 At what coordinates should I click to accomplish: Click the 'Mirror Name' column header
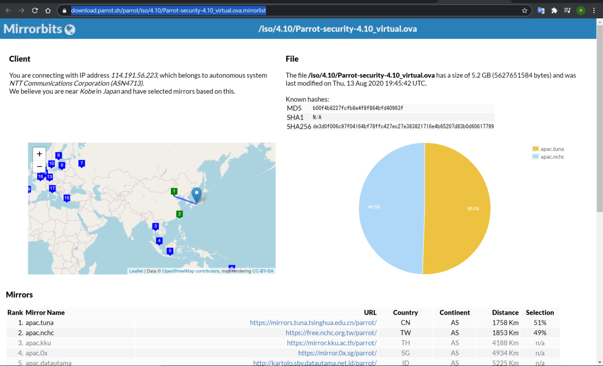pos(45,312)
